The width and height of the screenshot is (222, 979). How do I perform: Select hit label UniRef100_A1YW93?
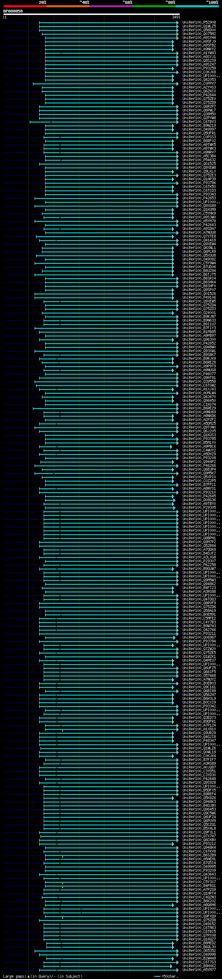[199, 53]
